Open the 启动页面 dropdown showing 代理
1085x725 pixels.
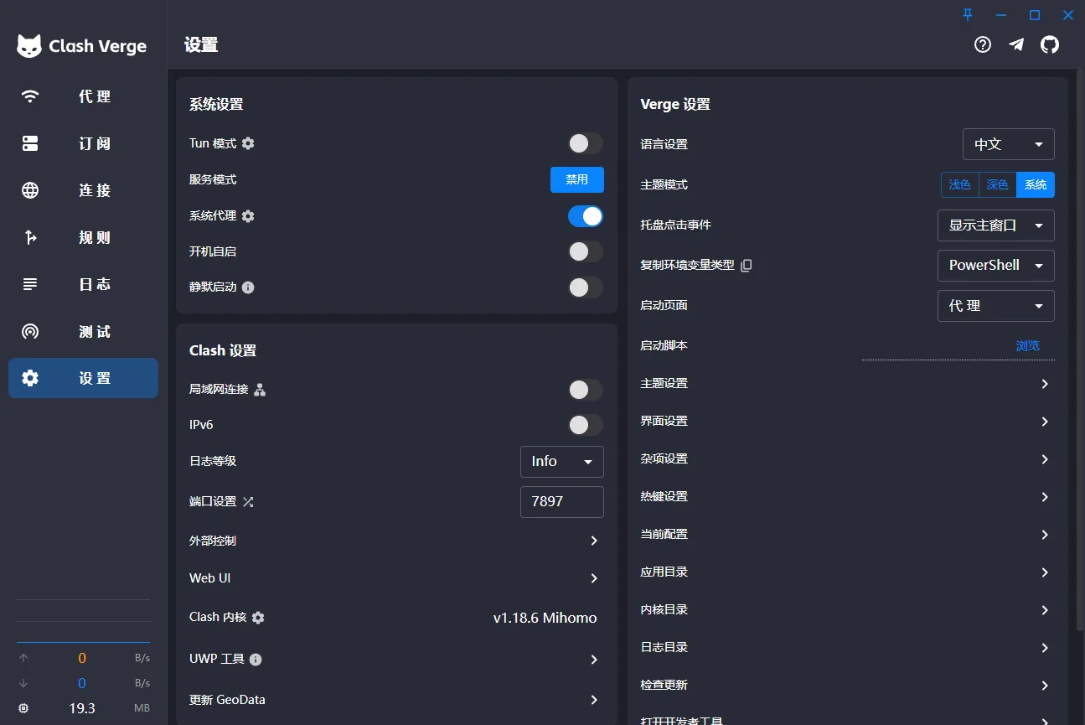point(996,306)
